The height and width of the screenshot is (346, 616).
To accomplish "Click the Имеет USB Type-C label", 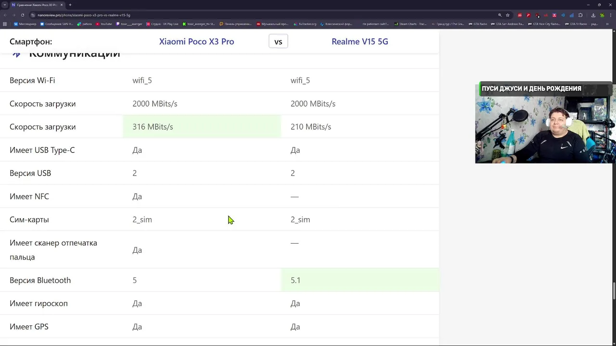I will 42,150.
